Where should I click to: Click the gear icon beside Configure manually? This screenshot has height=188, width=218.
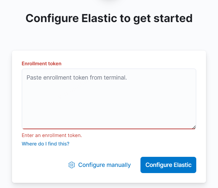coord(72,165)
